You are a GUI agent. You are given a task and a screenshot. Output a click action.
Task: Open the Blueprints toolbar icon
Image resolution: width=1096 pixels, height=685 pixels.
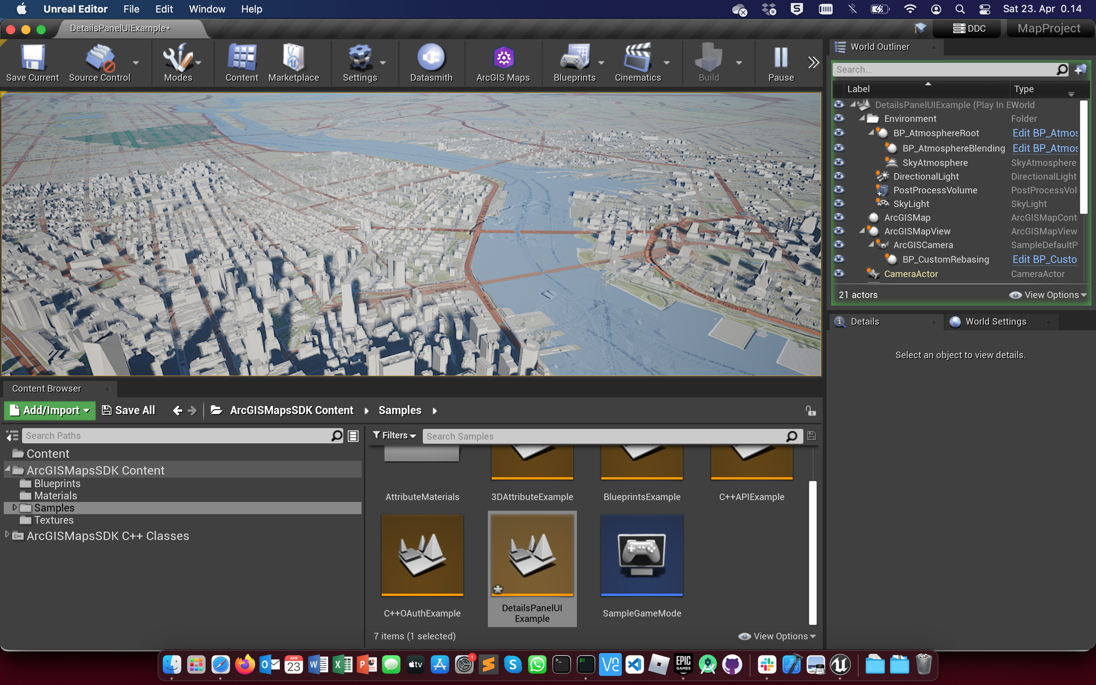pos(574,62)
